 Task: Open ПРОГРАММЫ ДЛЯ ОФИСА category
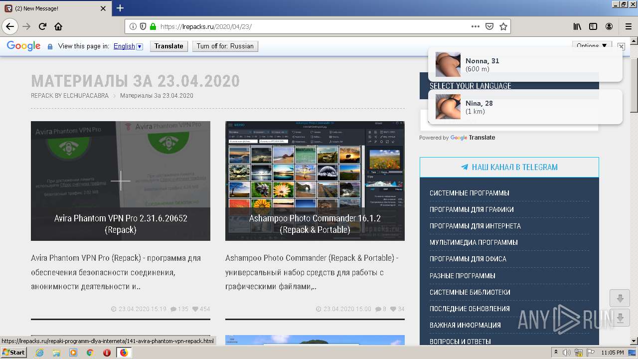pyautogui.click(x=468, y=259)
